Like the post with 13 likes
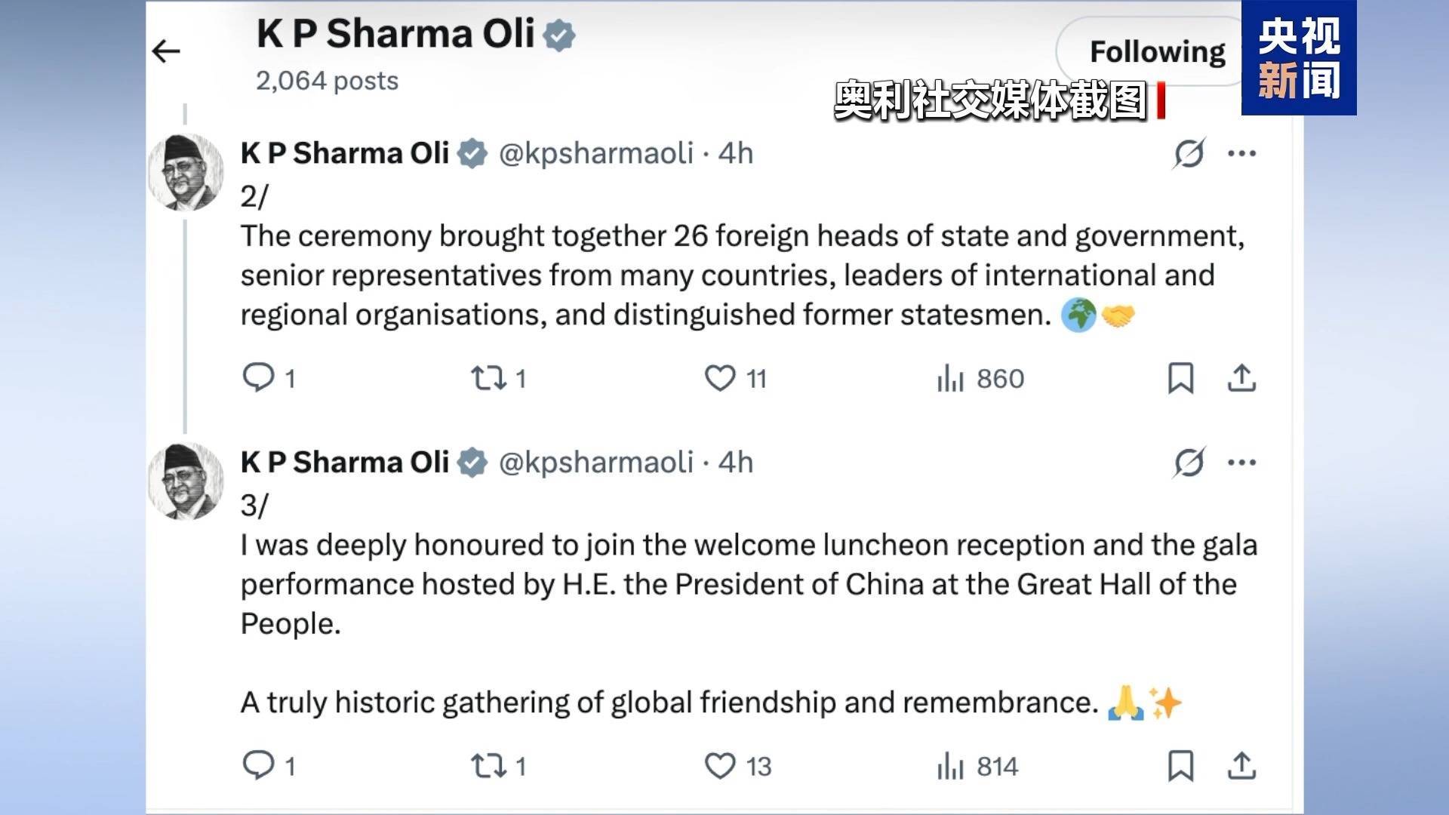Screen dimensions: 1449x815 pyautogui.click(x=720, y=766)
